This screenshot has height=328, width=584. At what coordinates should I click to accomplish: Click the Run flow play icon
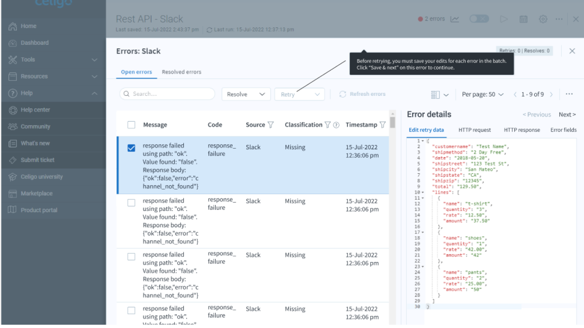tap(504, 19)
